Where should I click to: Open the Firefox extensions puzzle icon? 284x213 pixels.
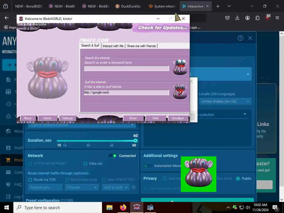[x=257, y=18]
